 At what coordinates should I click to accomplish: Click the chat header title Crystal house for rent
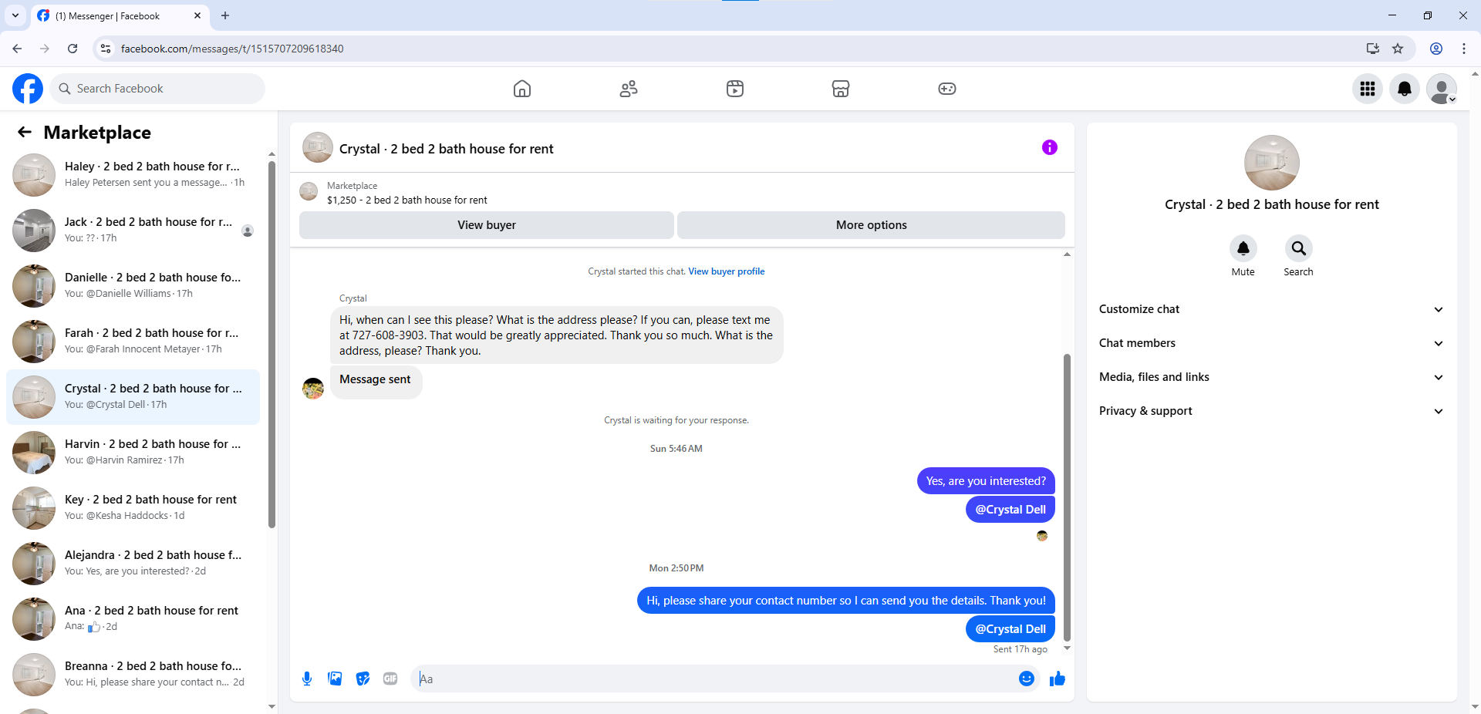[x=447, y=149]
